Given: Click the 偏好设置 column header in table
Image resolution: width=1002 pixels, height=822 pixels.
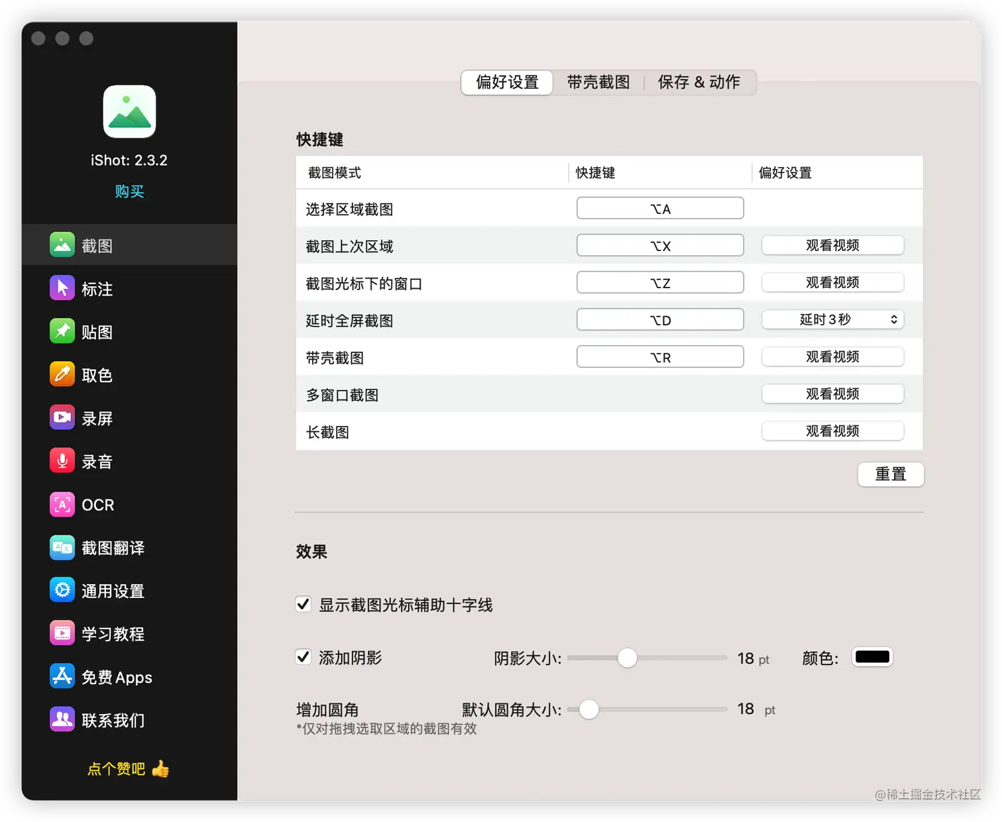Looking at the screenshot, I should pos(785,173).
